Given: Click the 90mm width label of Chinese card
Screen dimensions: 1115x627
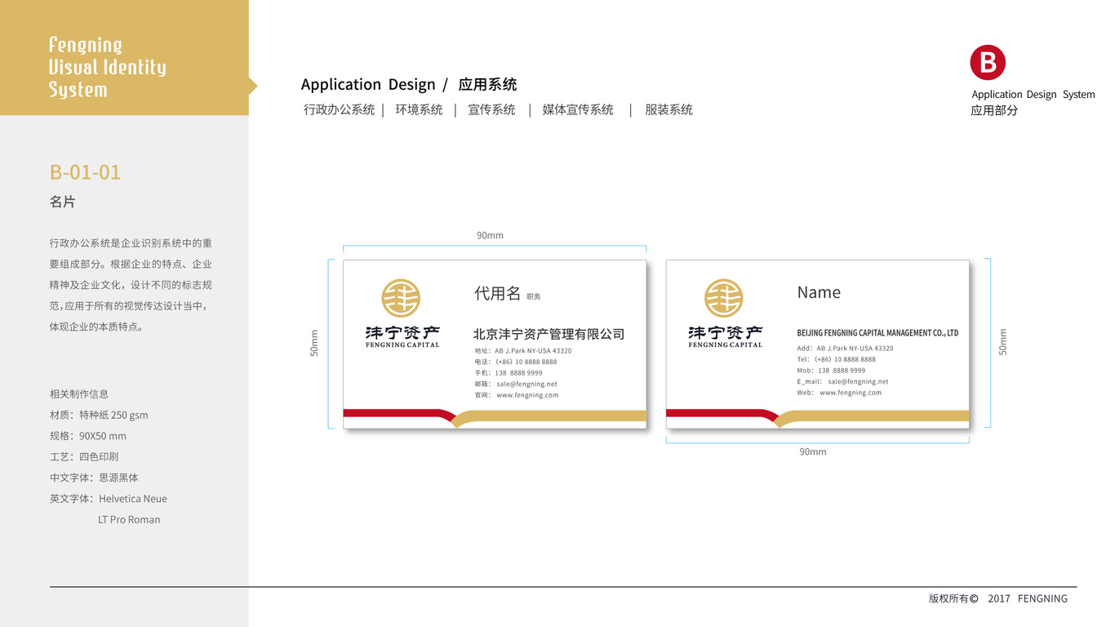Looking at the screenshot, I should click(x=490, y=235).
